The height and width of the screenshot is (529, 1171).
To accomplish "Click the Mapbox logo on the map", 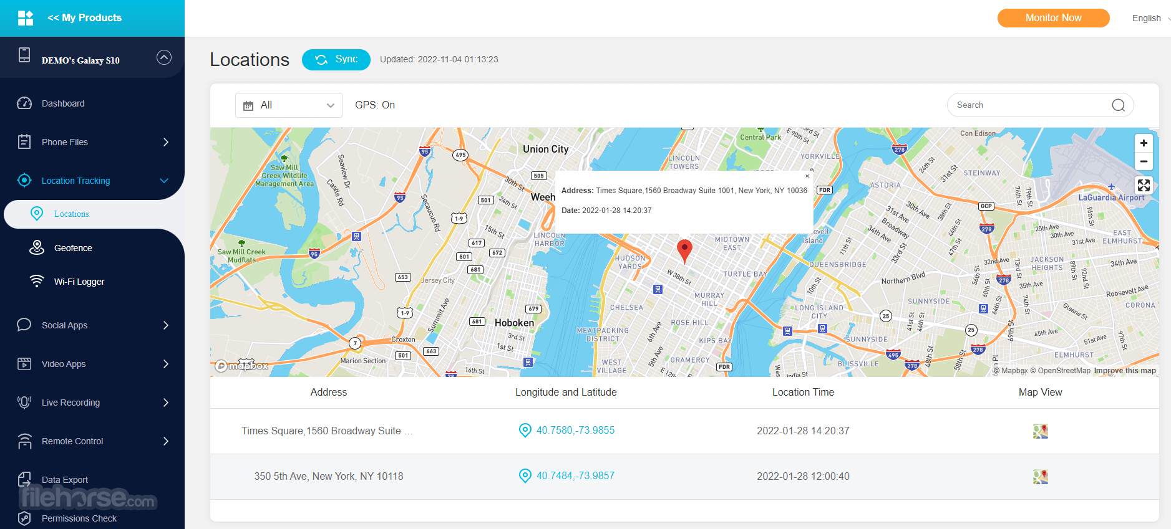I will coord(241,366).
